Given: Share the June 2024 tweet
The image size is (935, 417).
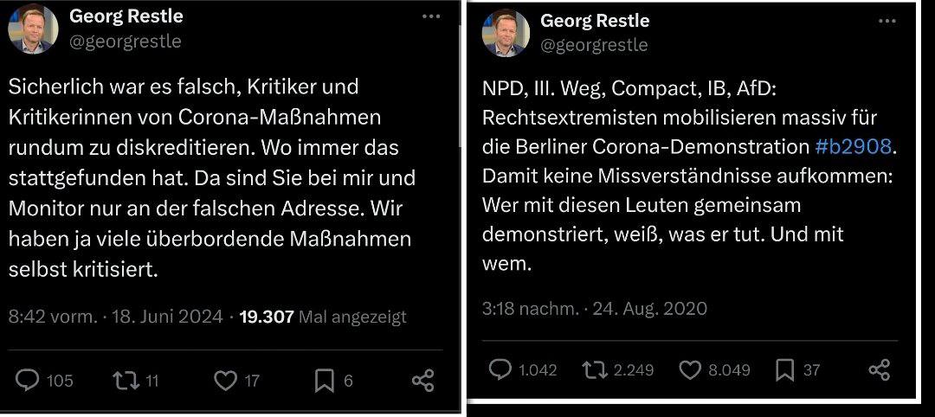Looking at the screenshot, I should [422, 380].
